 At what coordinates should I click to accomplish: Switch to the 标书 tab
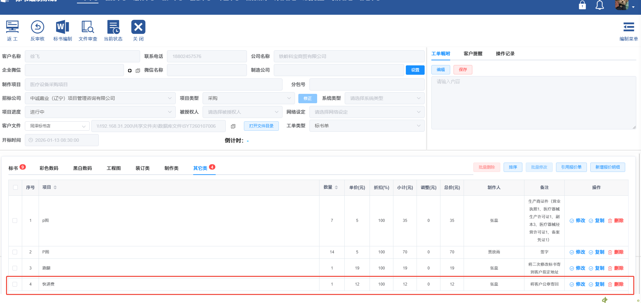tap(13, 168)
